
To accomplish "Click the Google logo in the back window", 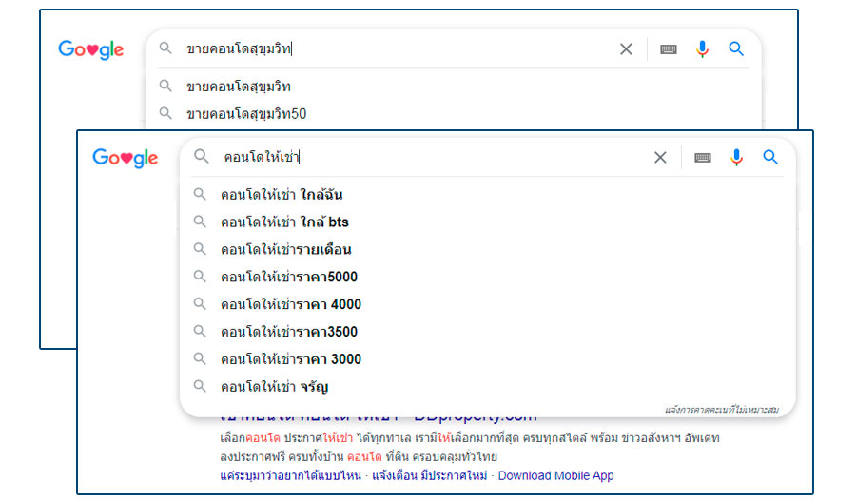I will tap(91, 49).
